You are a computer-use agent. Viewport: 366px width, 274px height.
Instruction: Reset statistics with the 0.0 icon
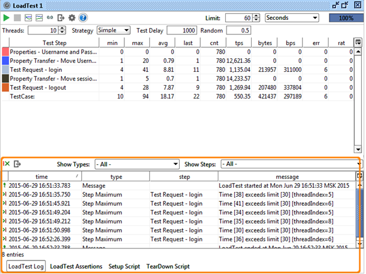(50, 17)
